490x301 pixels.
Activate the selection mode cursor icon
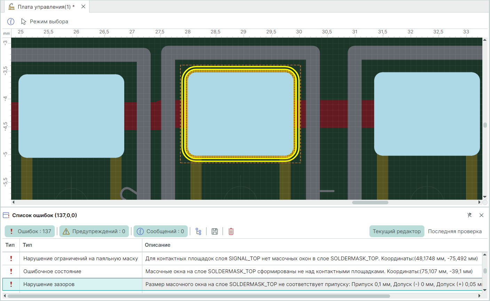click(24, 22)
